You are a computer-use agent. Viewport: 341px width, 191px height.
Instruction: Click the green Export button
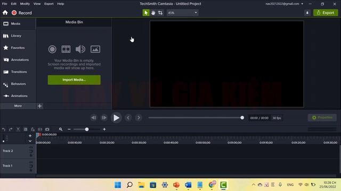point(326,13)
